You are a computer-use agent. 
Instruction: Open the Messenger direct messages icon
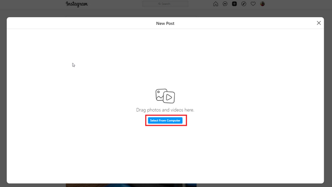coord(225,4)
